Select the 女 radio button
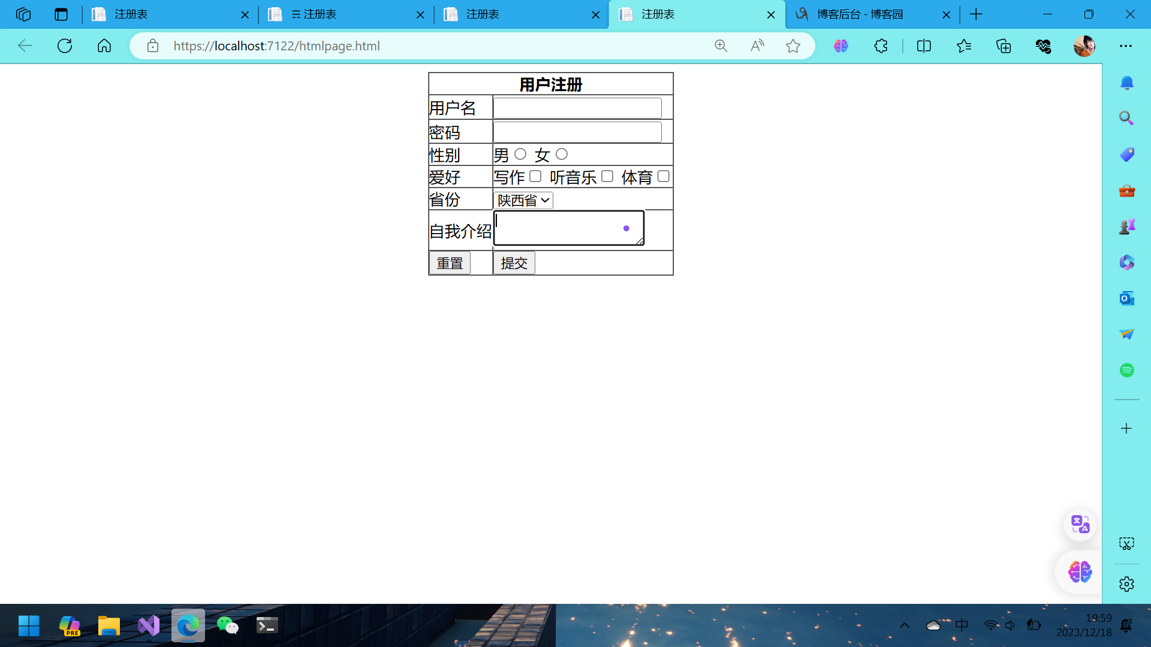Viewport: 1151px width, 647px height. (562, 155)
